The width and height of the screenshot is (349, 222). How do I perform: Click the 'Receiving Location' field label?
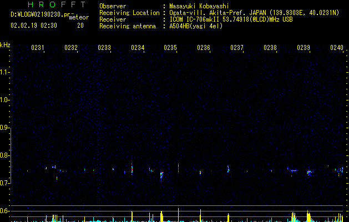pos(129,13)
